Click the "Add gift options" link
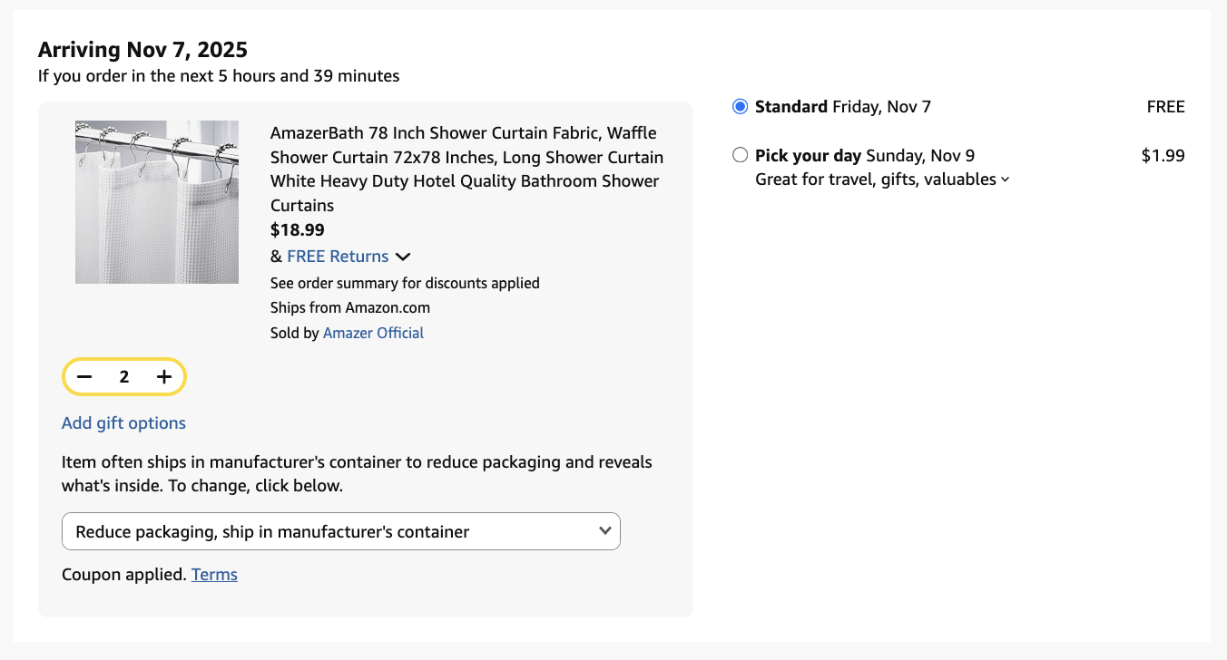This screenshot has width=1227, height=660. pos(123,423)
